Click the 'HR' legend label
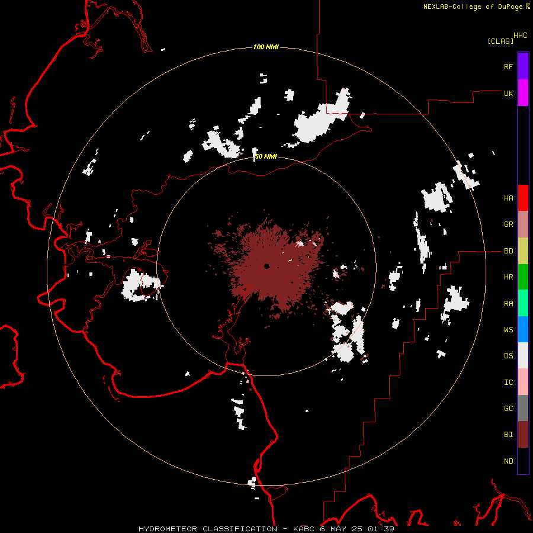Screen dimensions: 533x533 pos(508,277)
